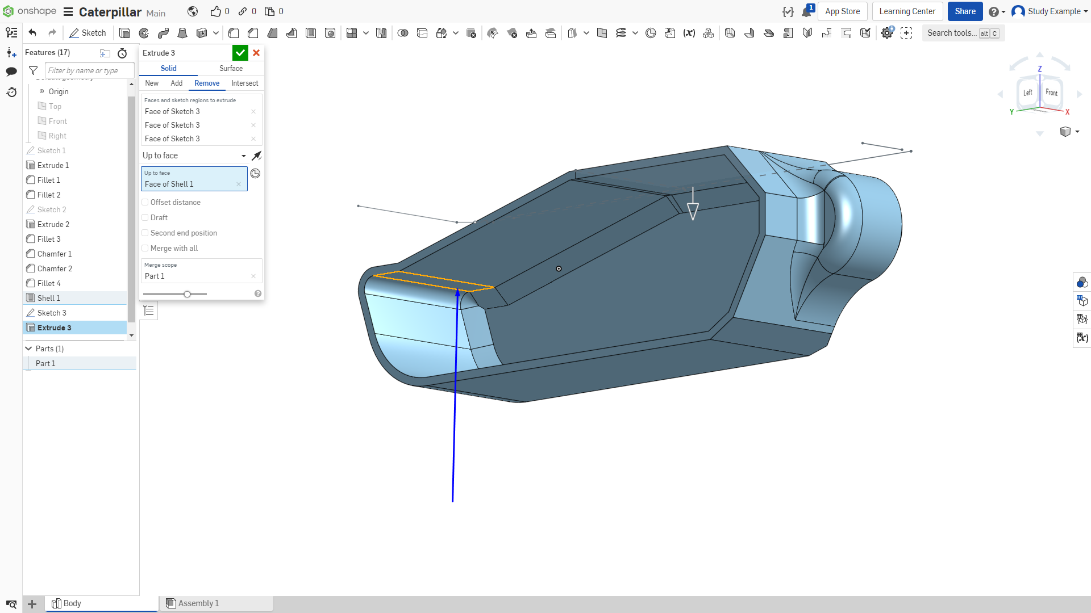Select the Draft tool in toolbar

pos(272,33)
